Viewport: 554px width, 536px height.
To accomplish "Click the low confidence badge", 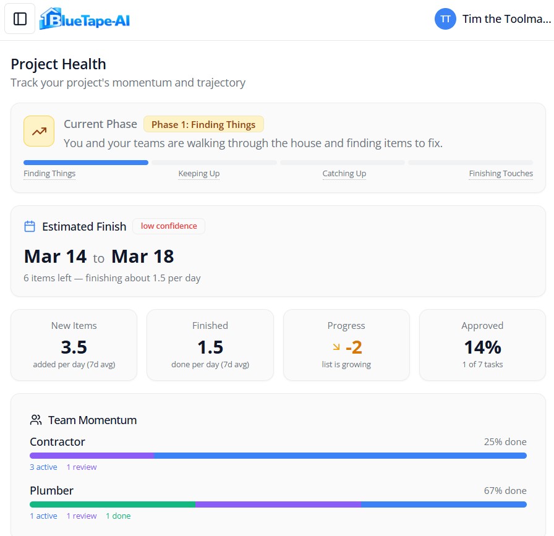I will coord(169,226).
